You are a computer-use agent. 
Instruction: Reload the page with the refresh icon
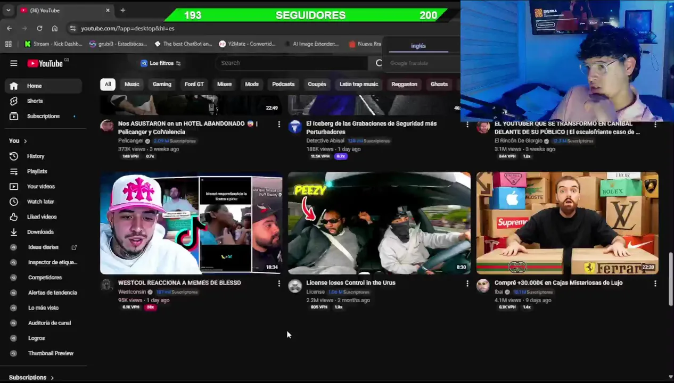coord(39,28)
